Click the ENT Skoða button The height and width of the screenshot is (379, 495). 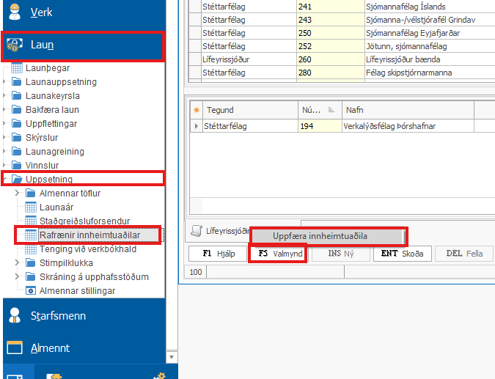(402, 254)
